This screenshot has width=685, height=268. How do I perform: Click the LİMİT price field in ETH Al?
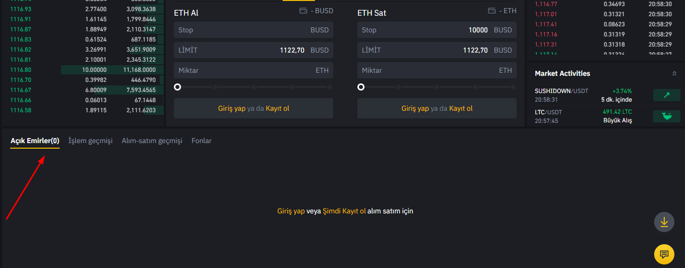pos(253,50)
